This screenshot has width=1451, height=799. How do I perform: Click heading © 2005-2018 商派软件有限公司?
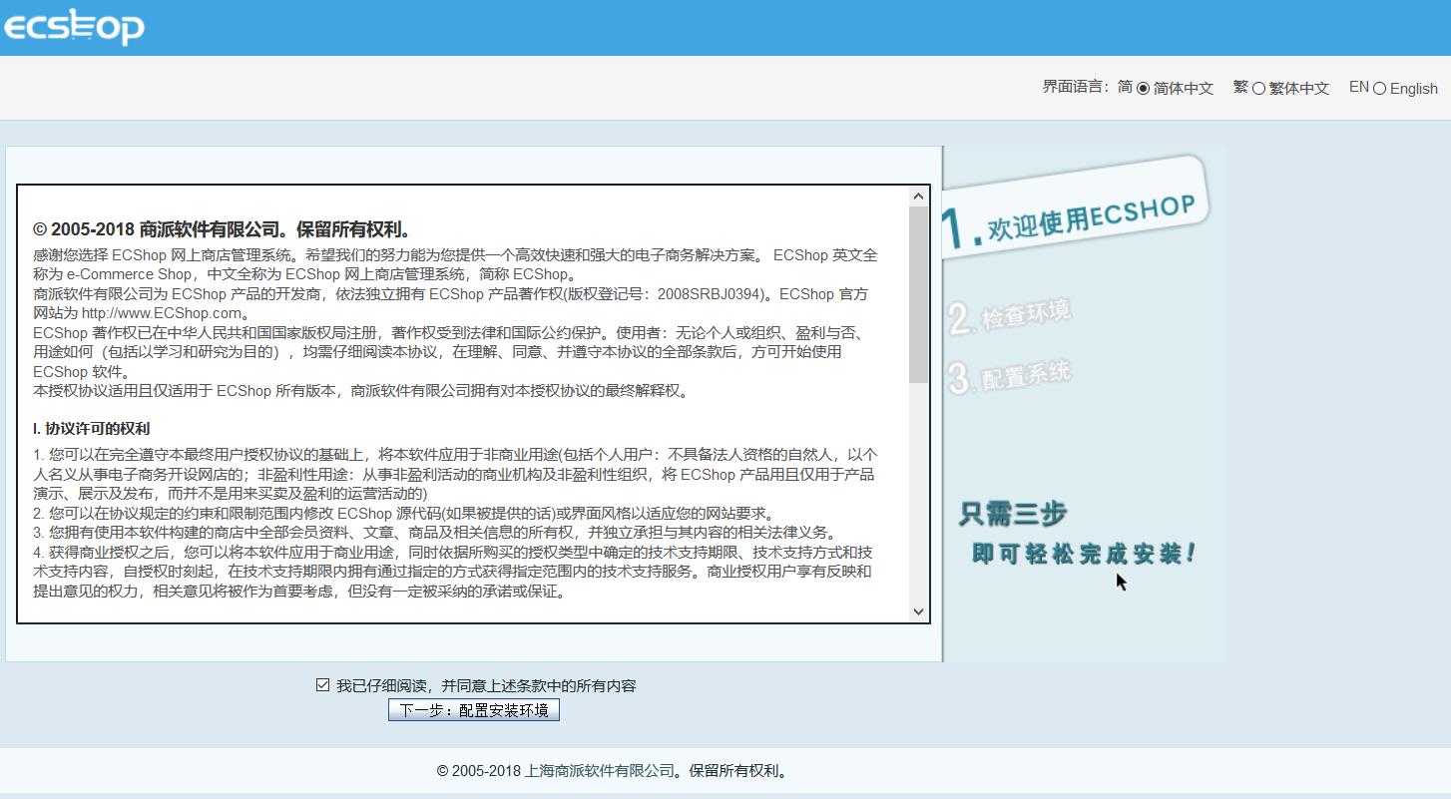click(223, 228)
